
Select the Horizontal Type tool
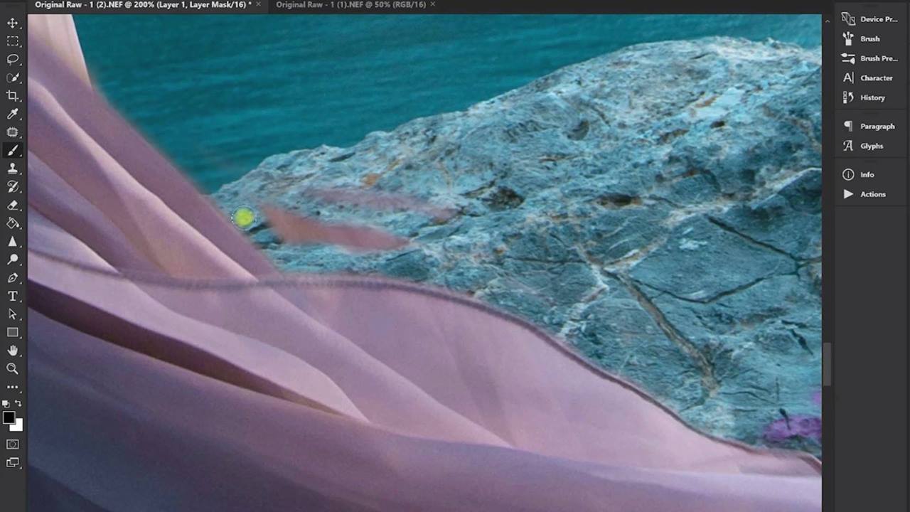coord(13,297)
